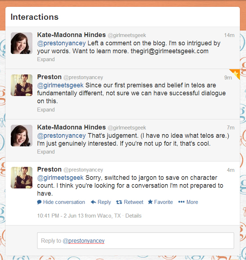Viewport: 246px width, 260px height.
Task: Click the 10:41 PM - 2 Jun 13 timestamp
Action: click(60, 216)
